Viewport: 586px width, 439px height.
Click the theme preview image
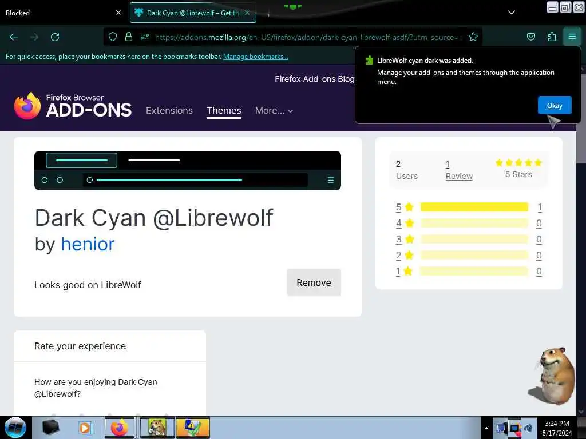coord(188,170)
